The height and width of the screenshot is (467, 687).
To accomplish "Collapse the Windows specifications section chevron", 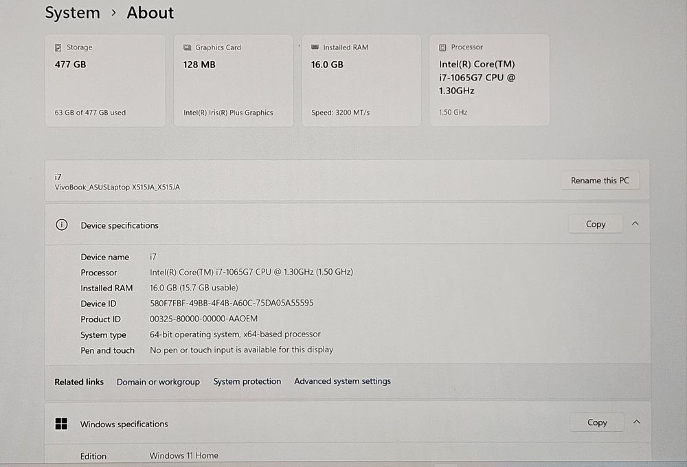I will (637, 422).
